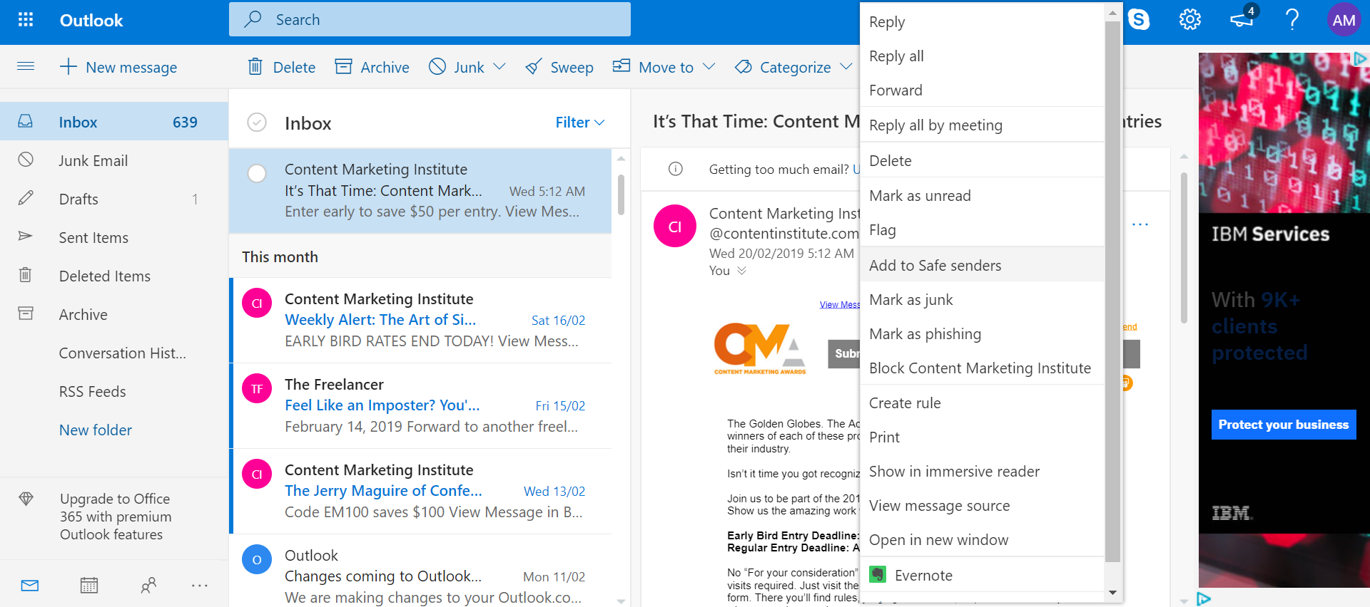Open the announcements megaphone icon

click(1242, 19)
